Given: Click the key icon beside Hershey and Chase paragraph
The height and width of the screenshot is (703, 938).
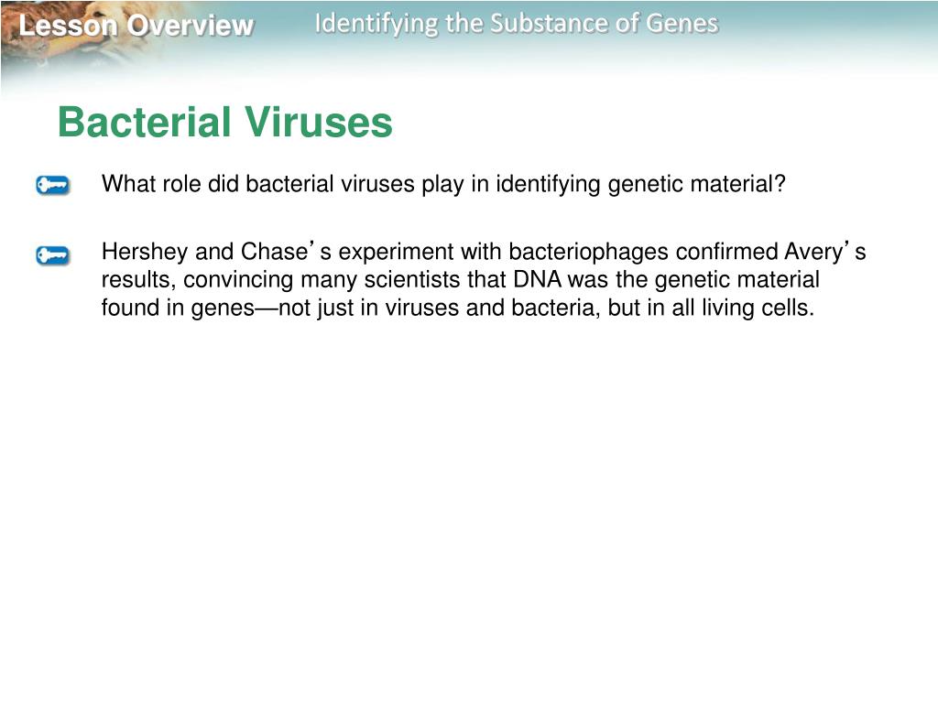Looking at the screenshot, I should (x=52, y=255).
